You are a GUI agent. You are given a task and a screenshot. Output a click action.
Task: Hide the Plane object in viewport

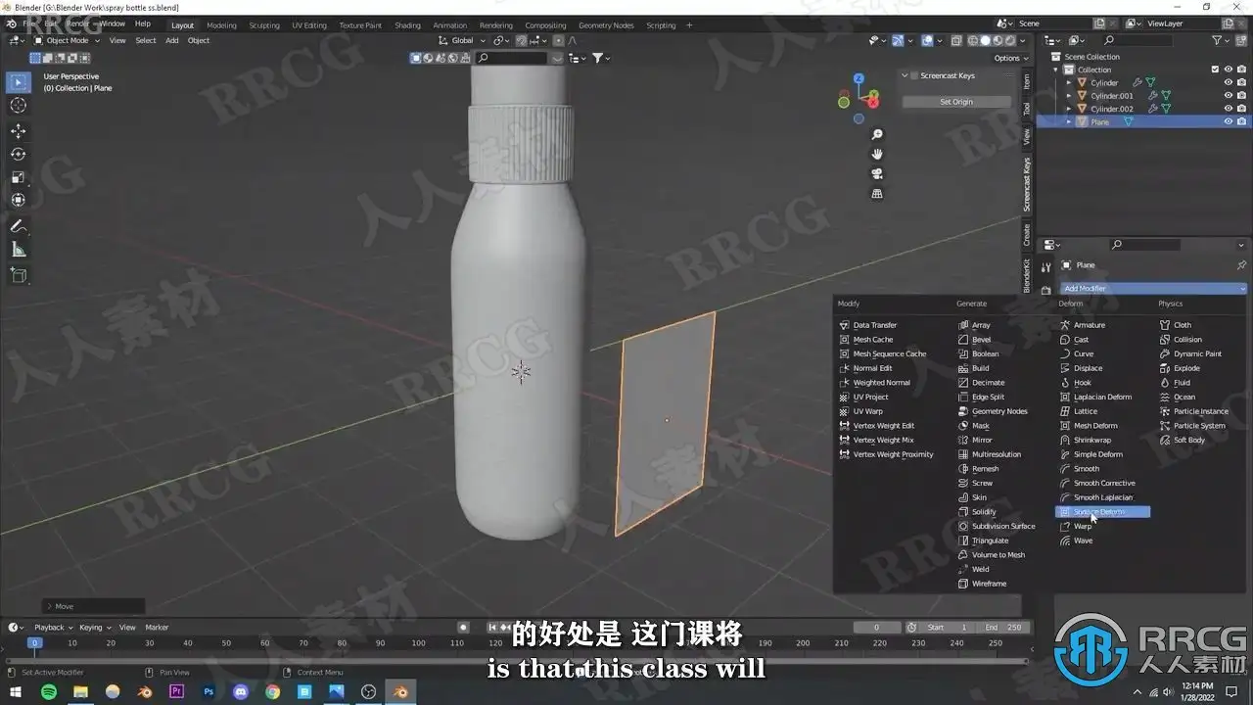(1228, 121)
